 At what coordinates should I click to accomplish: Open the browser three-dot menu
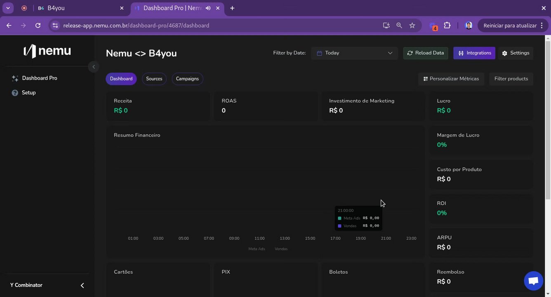click(542, 25)
